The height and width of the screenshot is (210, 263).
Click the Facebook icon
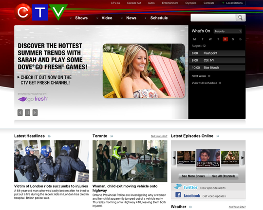(178, 195)
